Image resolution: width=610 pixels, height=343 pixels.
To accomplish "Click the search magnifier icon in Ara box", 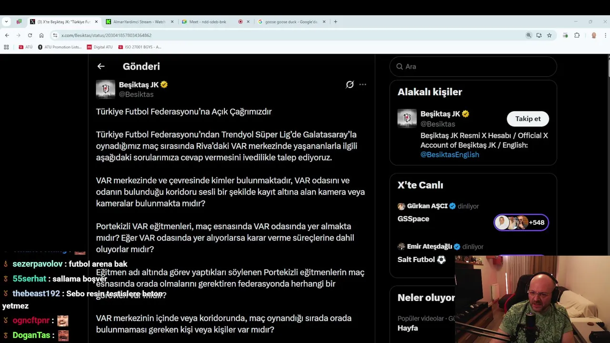I will point(399,67).
